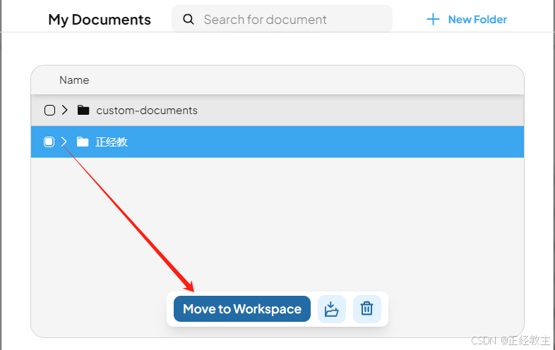The image size is (555, 350).
Task: Click empty blue area of 正经教 row
Action: 326,142
